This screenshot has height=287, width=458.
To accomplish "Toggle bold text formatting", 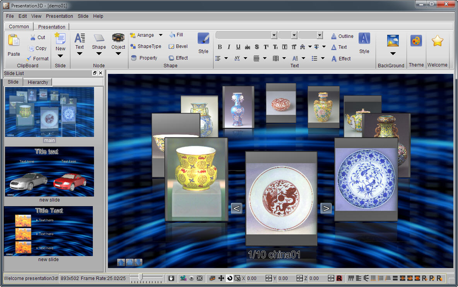I will (x=220, y=47).
